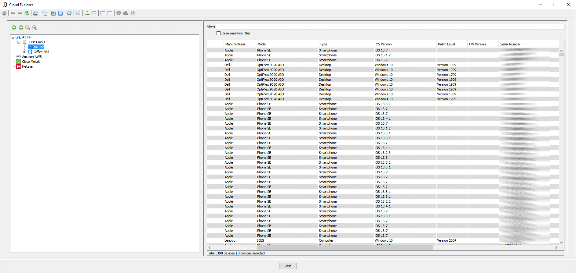Expand the Office 365 tree node
576x273 pixels.
pos(25,52)
